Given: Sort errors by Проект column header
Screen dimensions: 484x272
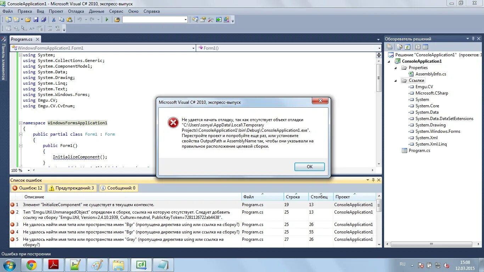Looking at the screenshot, I should click(354, 197).
